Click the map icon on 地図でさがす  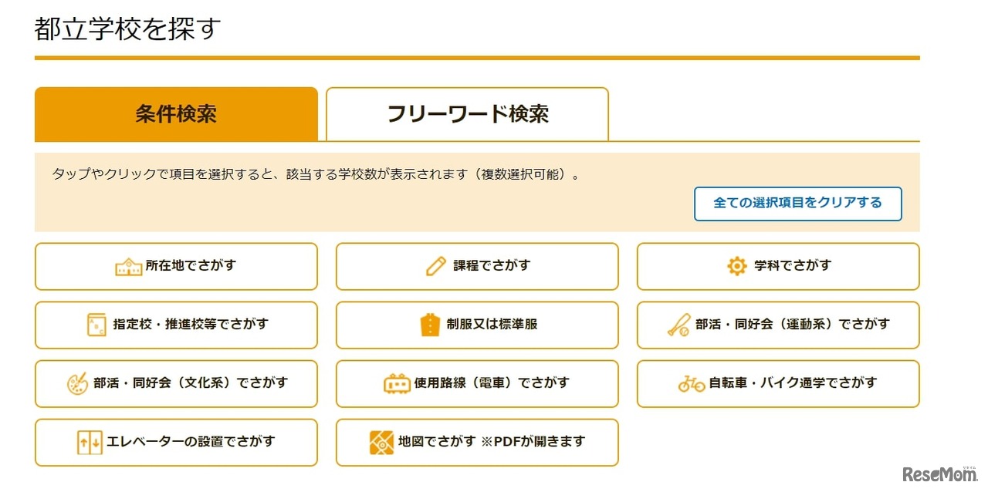pos(383,442)
